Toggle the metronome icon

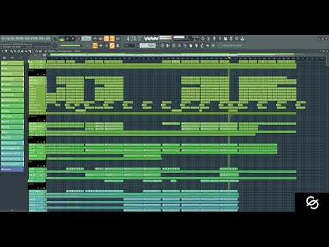tap(95, 38)
